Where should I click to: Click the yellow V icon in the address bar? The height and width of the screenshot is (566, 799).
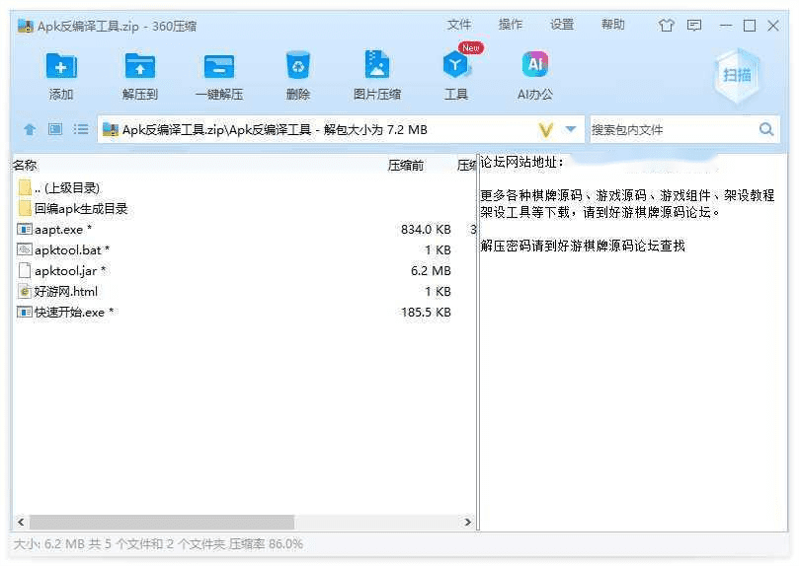tap(546, 130)
